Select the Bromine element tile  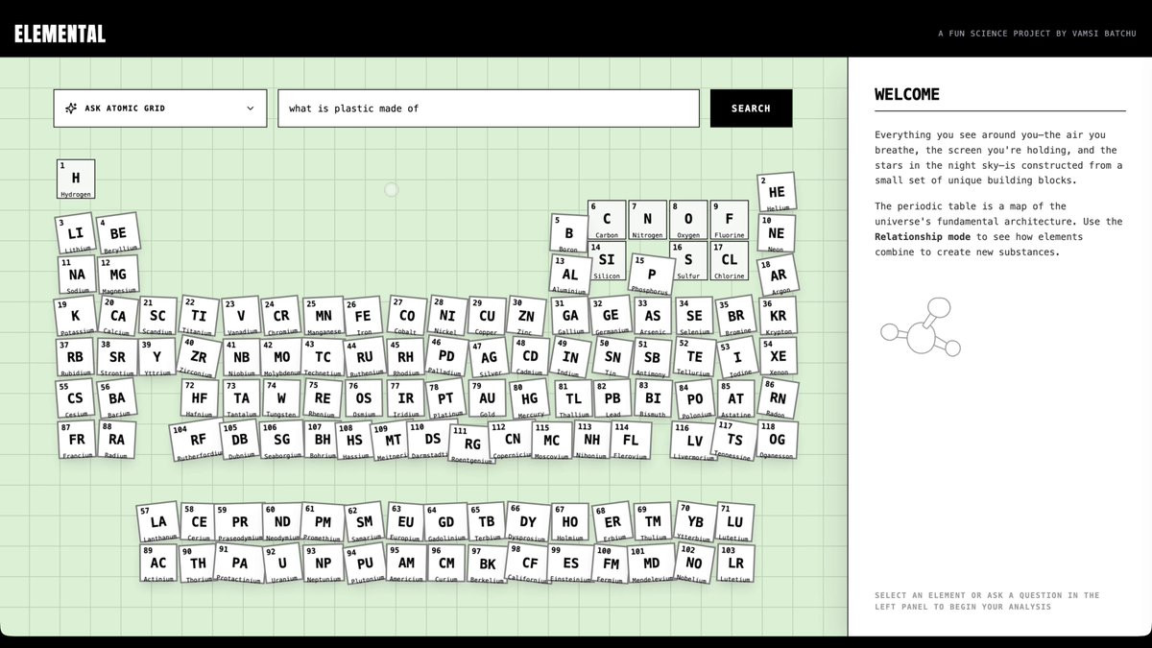pos(735,317)
